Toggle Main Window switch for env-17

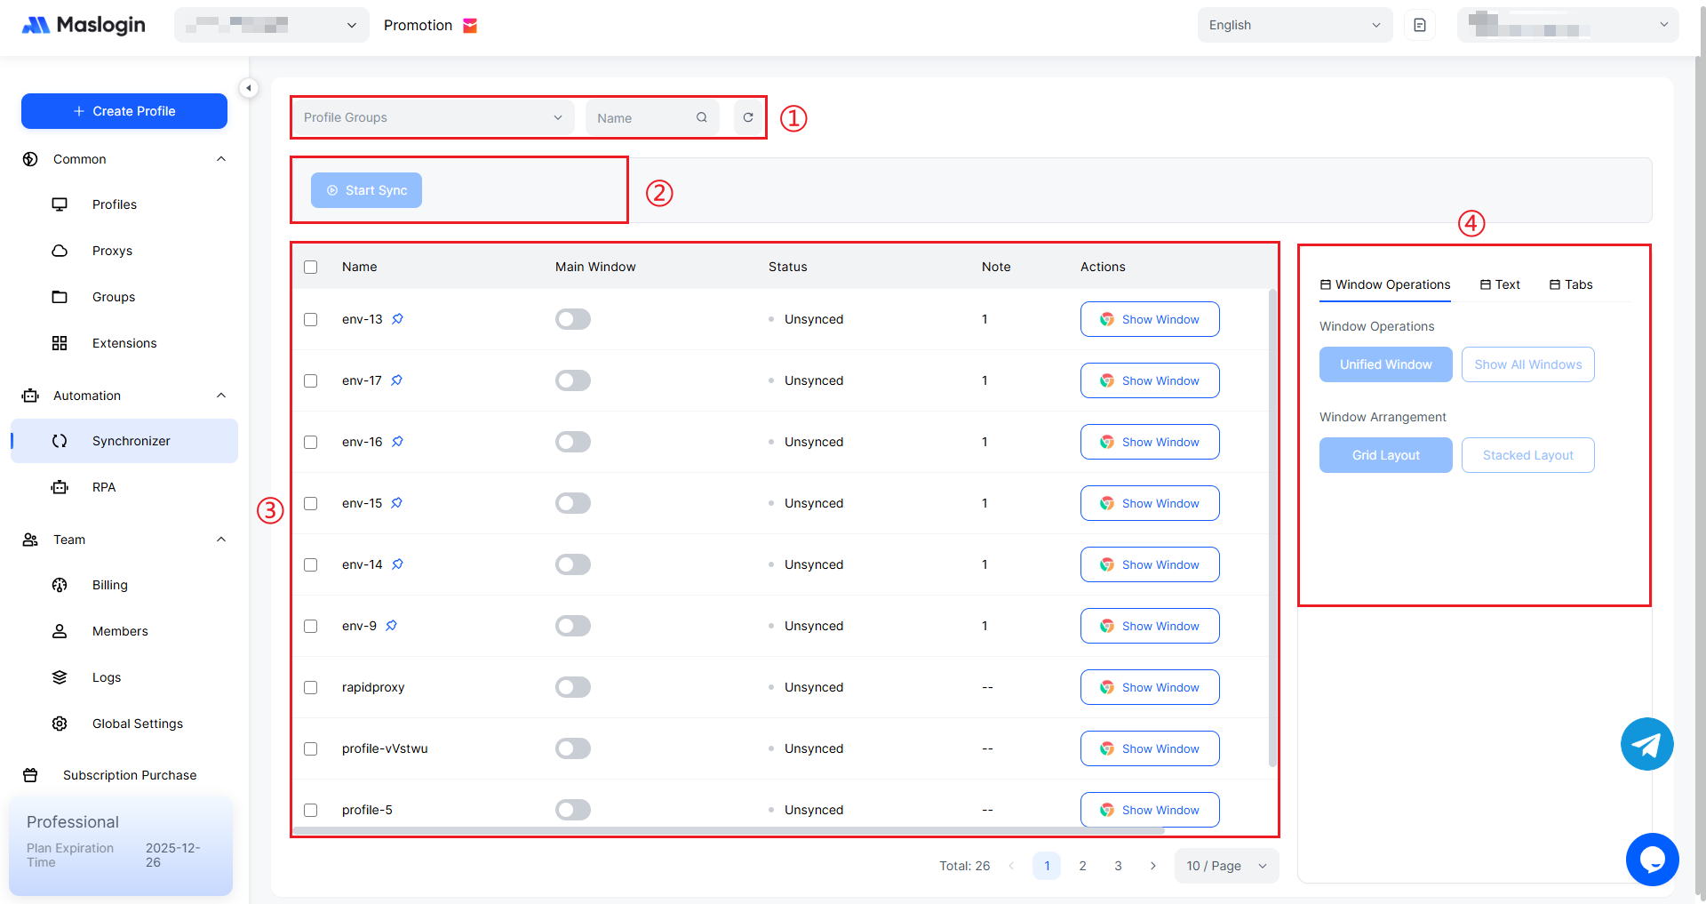coord(573,380)
